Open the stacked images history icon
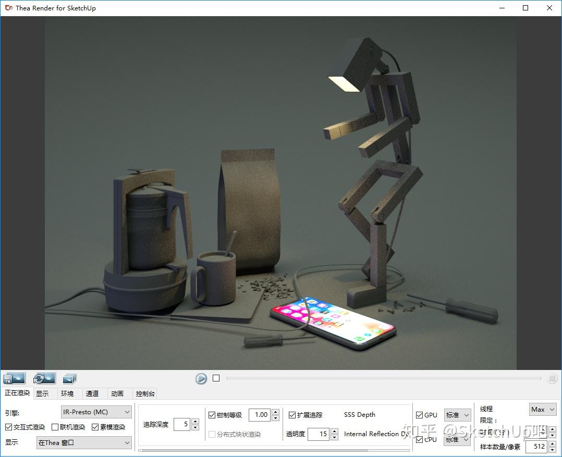Viewport: 562px width, 457px height. tap(69, 378)
